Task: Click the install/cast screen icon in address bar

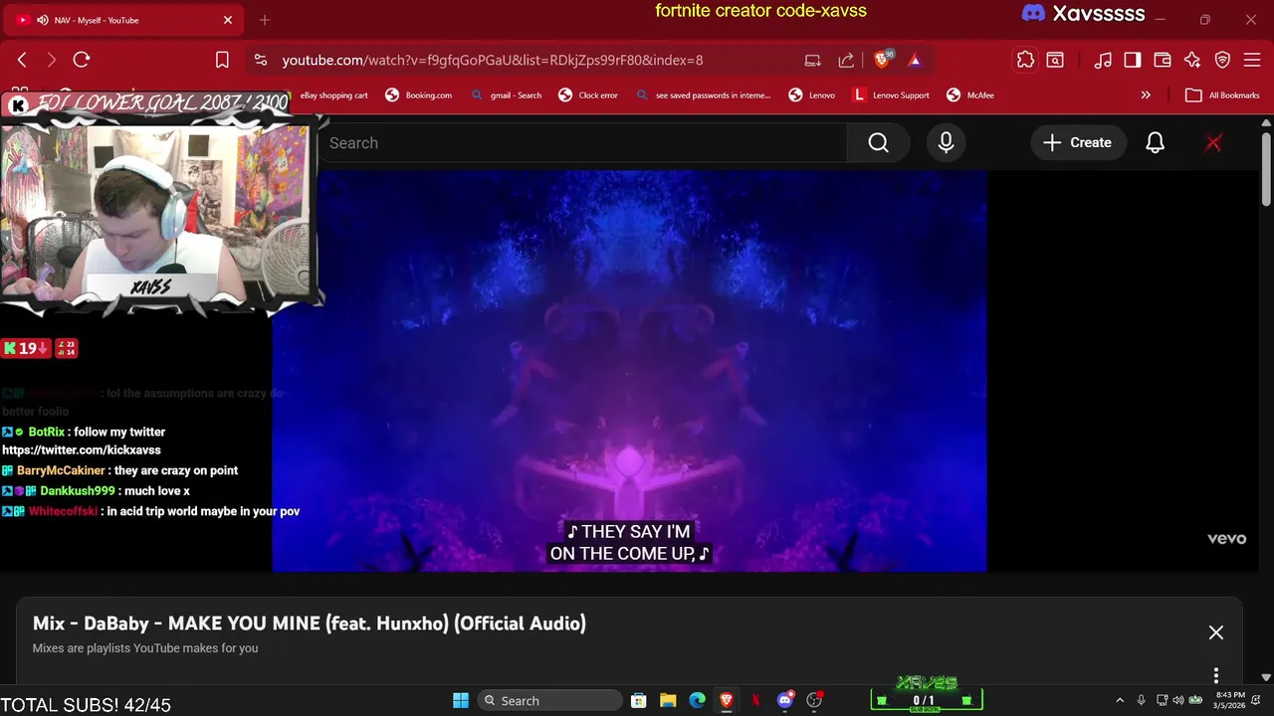Action: click(x=812, y=60)
